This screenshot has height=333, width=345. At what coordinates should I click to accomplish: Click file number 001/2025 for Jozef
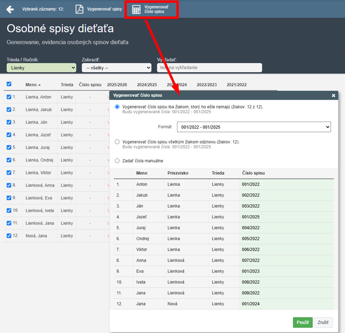click(x=250, y=217)
